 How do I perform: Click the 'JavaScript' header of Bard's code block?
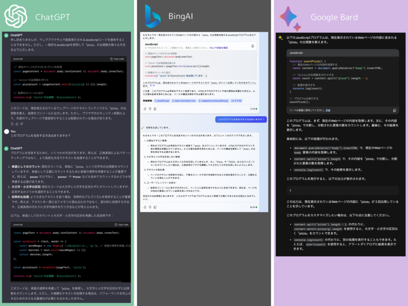(296, 53)
